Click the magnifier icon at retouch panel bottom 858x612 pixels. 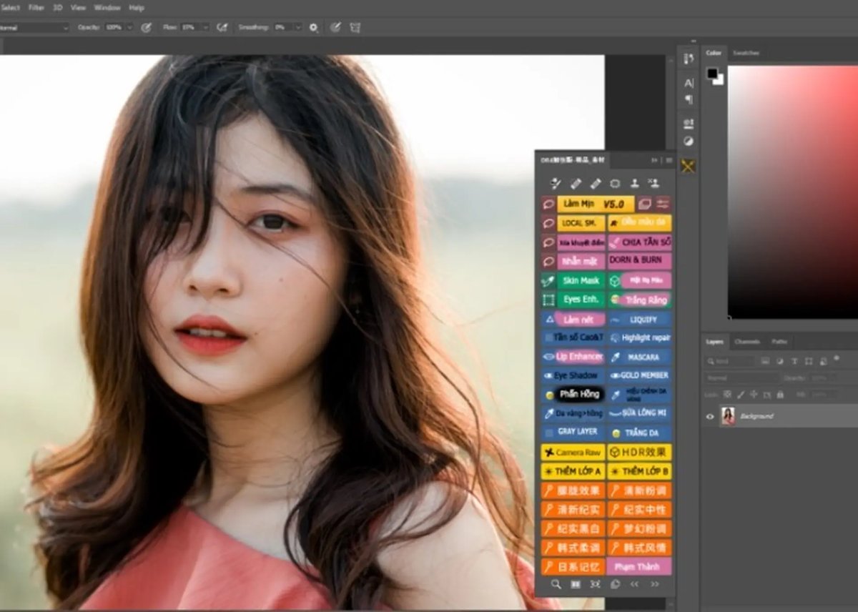(556, 584)
